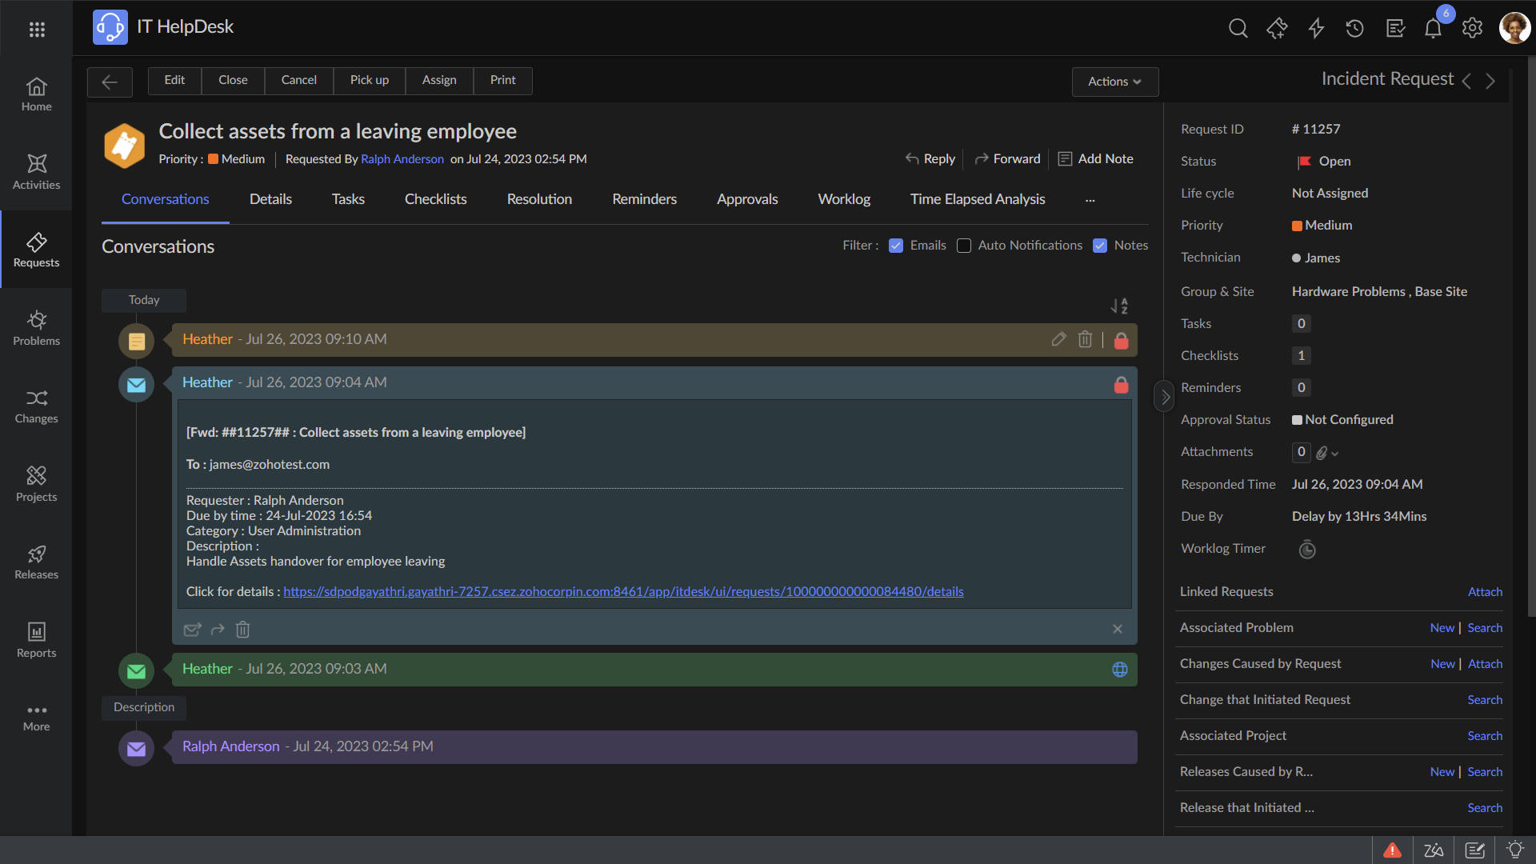The height and width of the screenshot is (864, 1536).
Task: Click the quick actions lightning bolt icon
Action: pos(1316,29)
